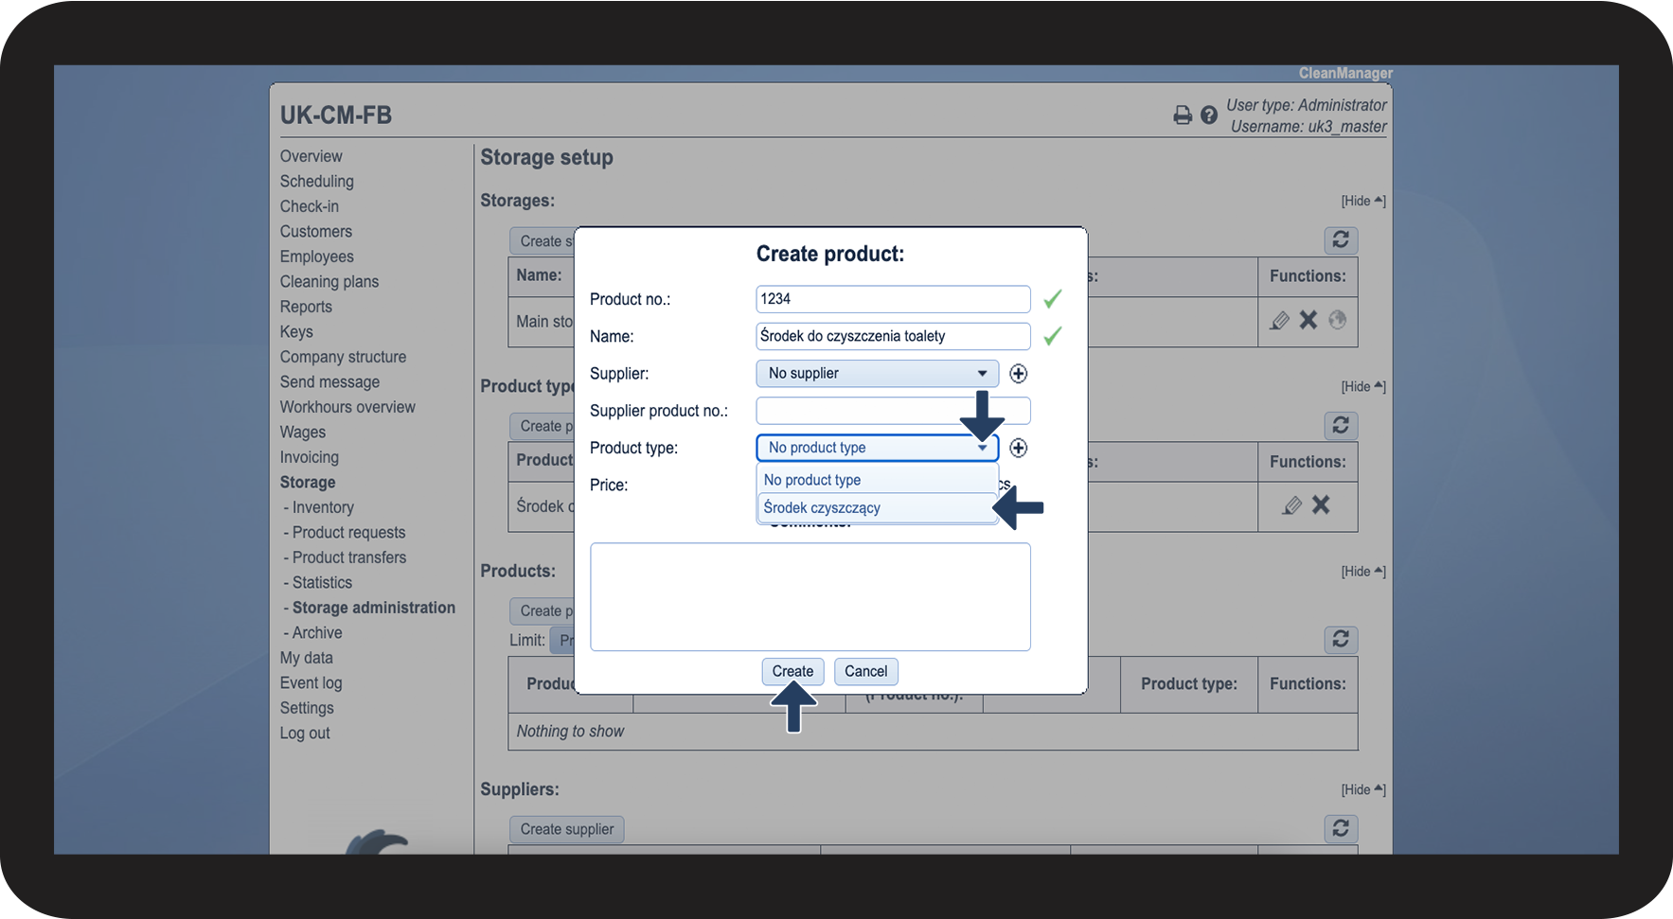1673x919 pixels.
Task: Hide the Storages section
Action: (1362, 201)
